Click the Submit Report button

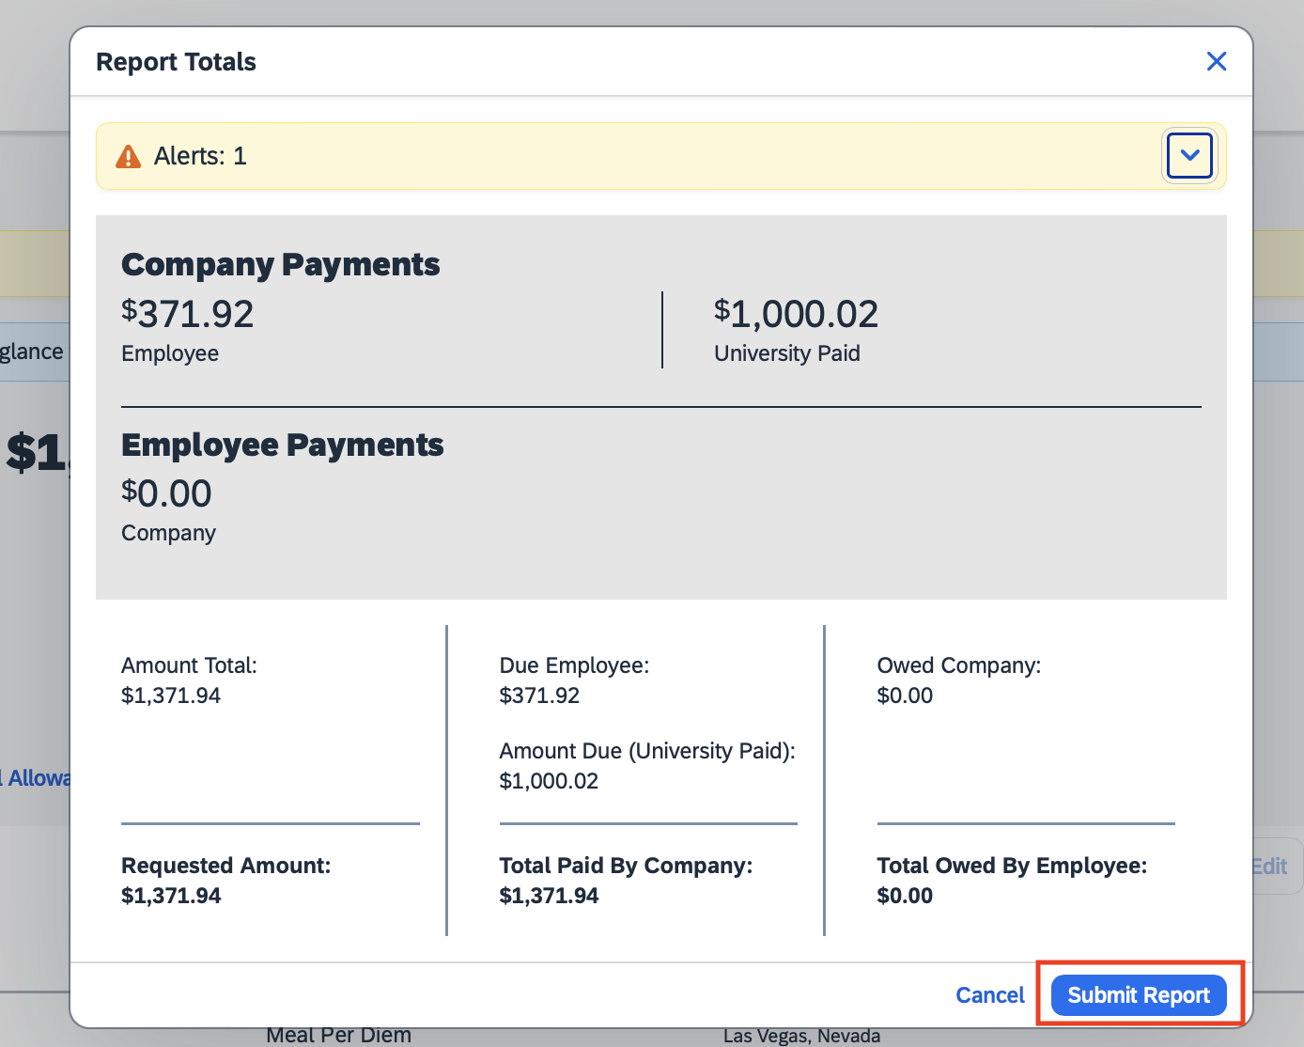1139,995
